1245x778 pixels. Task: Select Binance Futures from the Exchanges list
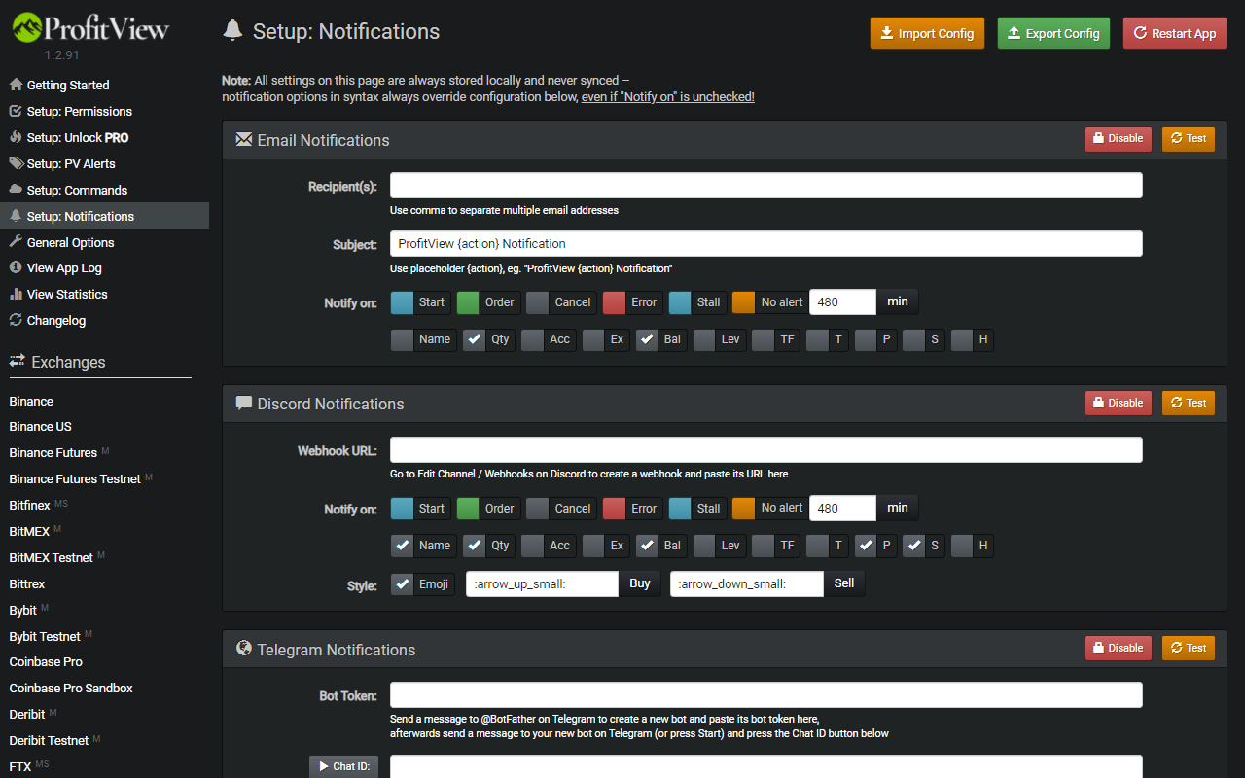(53, 452)
